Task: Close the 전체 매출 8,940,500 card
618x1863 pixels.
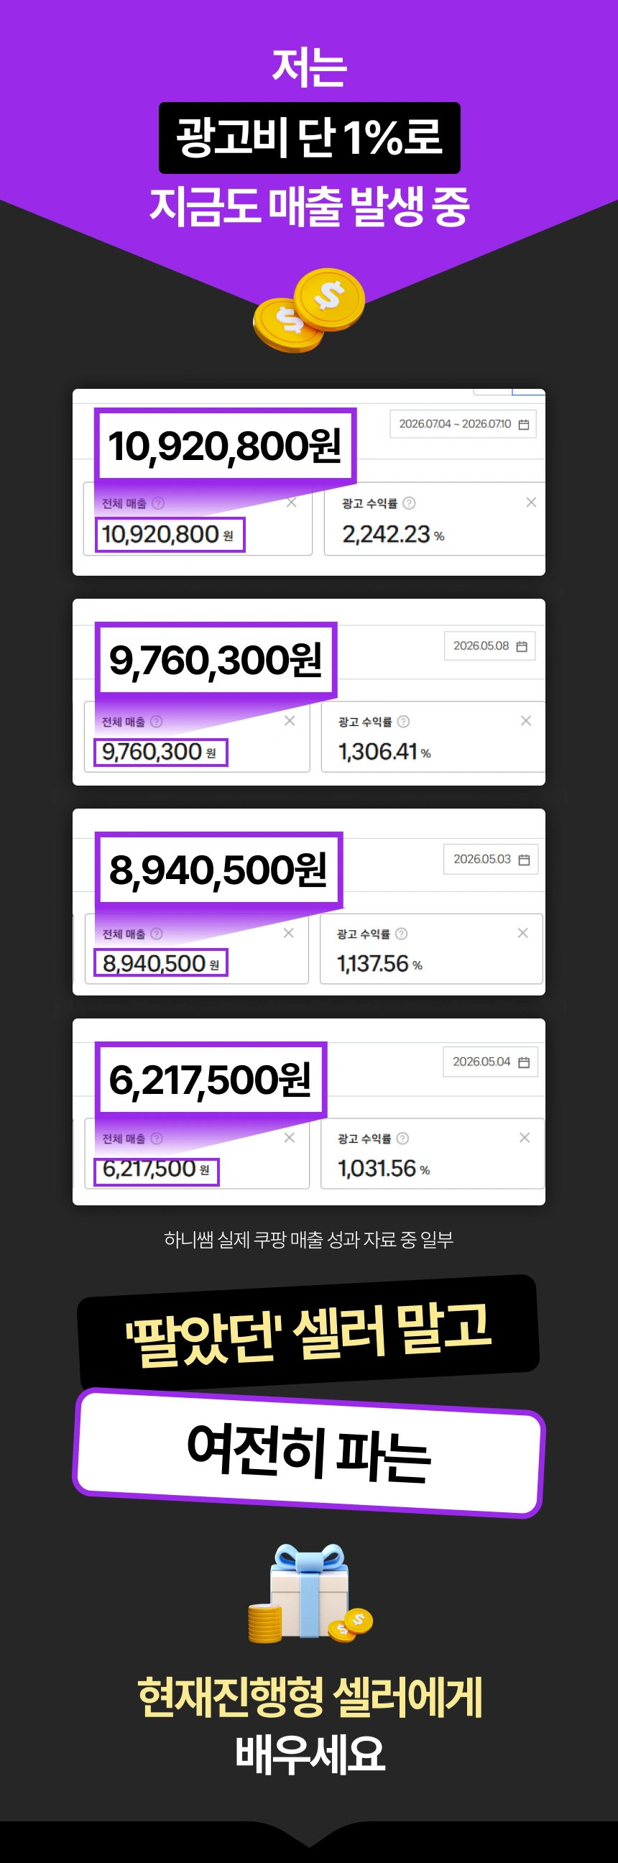Action: pos(288,933)
